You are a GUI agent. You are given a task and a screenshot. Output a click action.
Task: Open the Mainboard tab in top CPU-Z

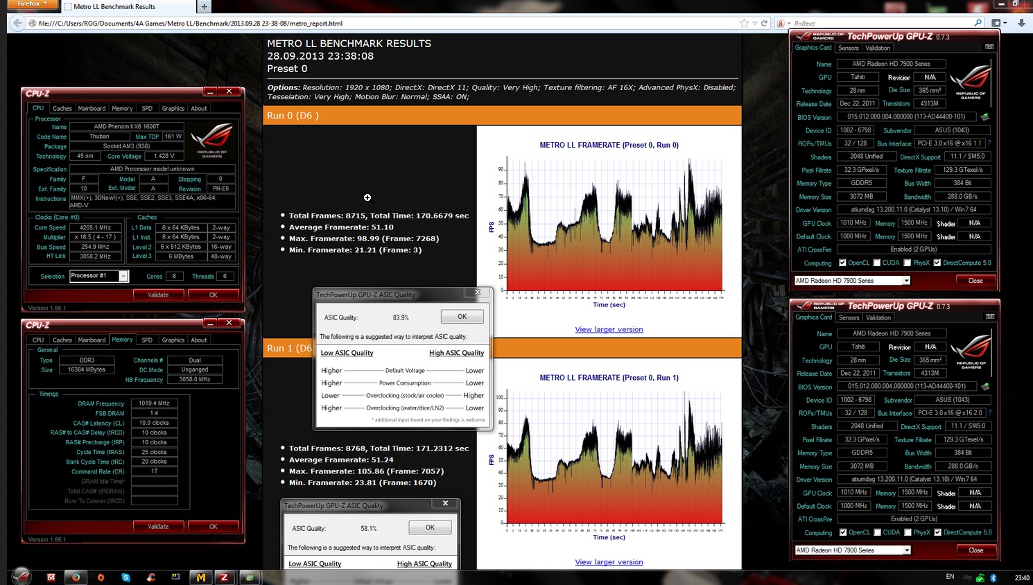coord(92,108)
